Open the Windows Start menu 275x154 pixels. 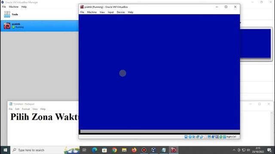(x=5, y=150)
